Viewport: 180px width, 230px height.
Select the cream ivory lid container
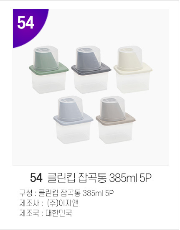point(133,70)
